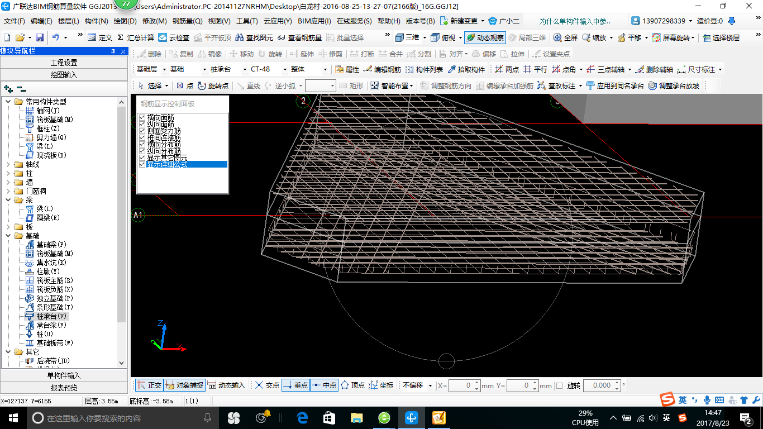Toggle 横向分布筋 checkbox
Viewport: 763px width, 429px height.
tap(142, 144)
